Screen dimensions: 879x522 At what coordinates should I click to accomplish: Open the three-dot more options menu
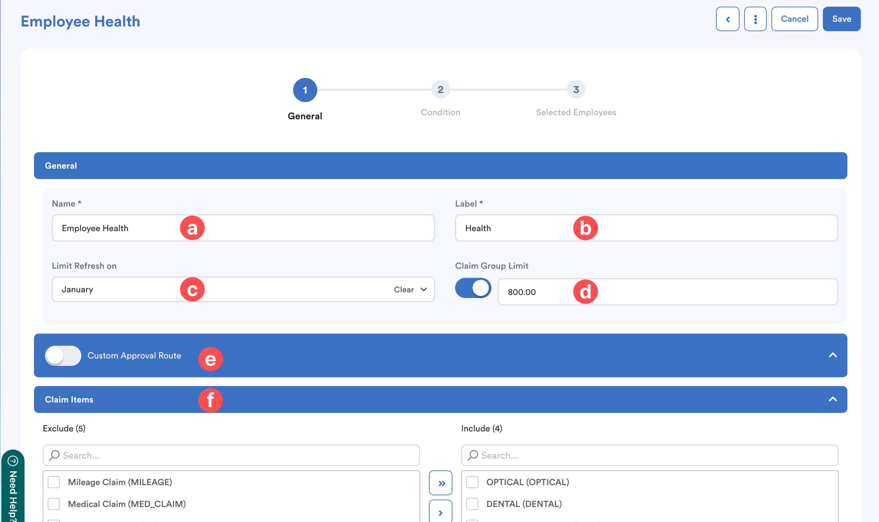click(755, 19)
